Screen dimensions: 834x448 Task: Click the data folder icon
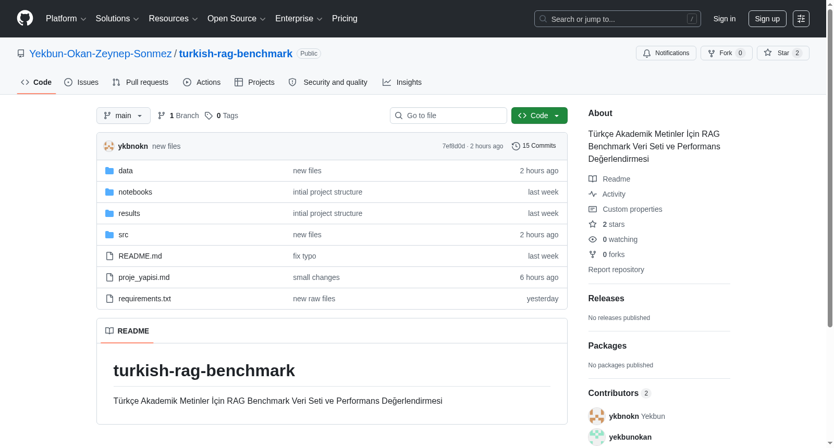(x=109, y=171)
